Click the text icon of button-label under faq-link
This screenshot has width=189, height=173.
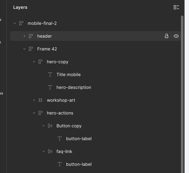(60, 164)
